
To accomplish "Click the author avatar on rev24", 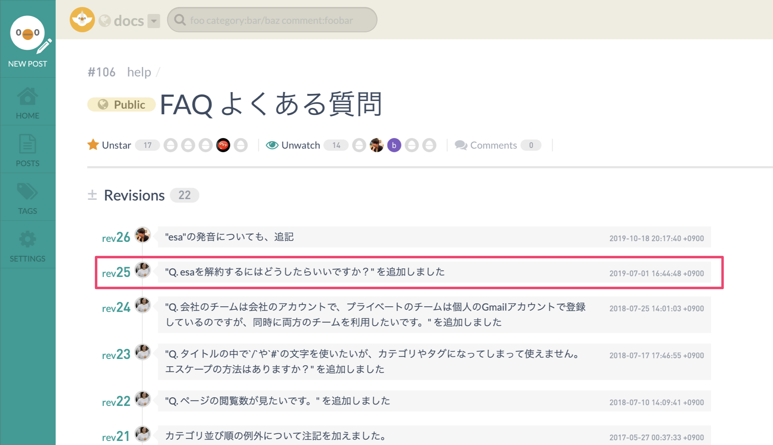I will tap(142, 305).
